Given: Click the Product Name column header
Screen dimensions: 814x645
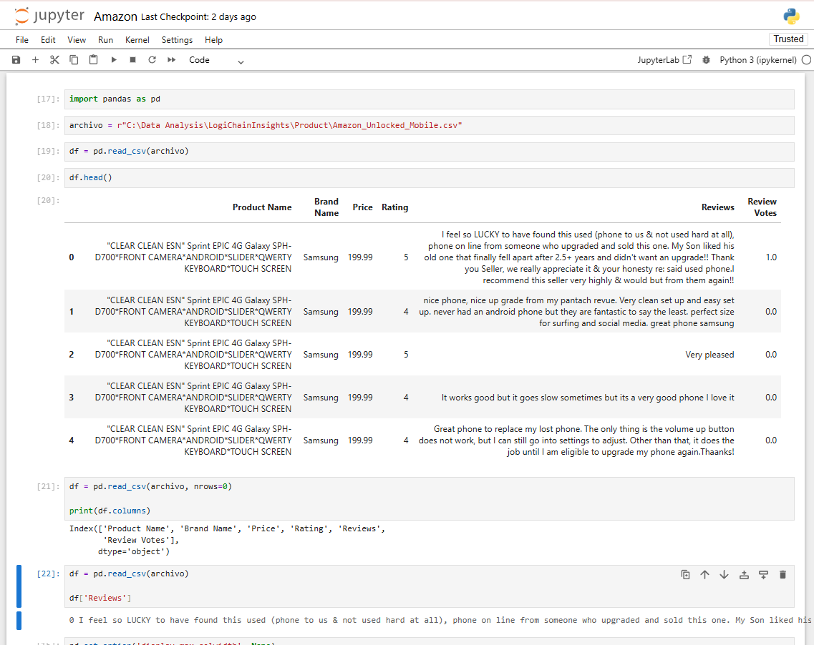Looking at the screenshot, I should (x=261, y=207).
